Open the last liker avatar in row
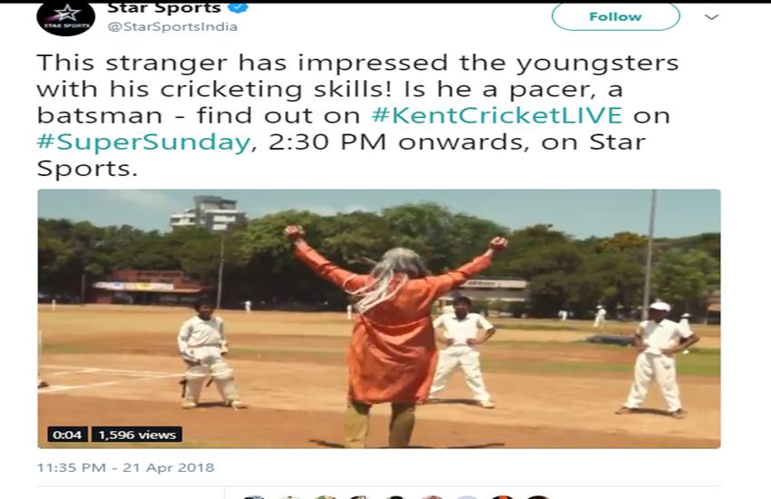This screenshot has height=499, width=771. click(539, 497)
